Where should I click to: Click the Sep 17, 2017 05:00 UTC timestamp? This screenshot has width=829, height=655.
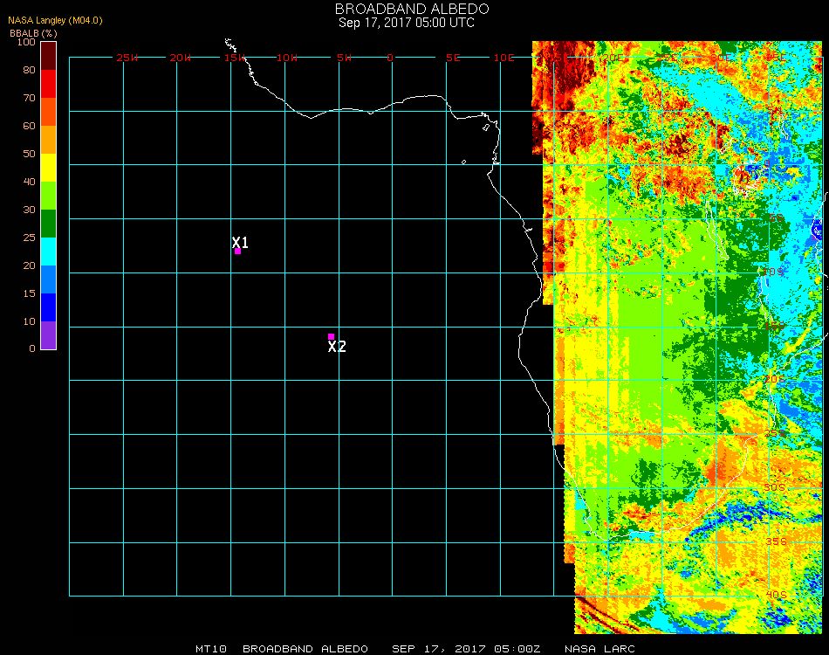click(x=407, y=23)
